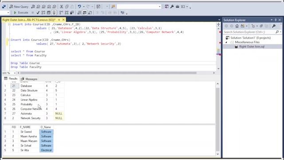
Task: Select the 'Electrical' department cell
Action: coord(46,150)
